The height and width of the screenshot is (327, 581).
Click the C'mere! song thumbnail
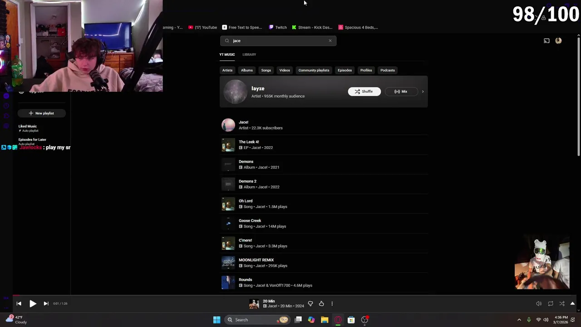[x=228, y=243]
